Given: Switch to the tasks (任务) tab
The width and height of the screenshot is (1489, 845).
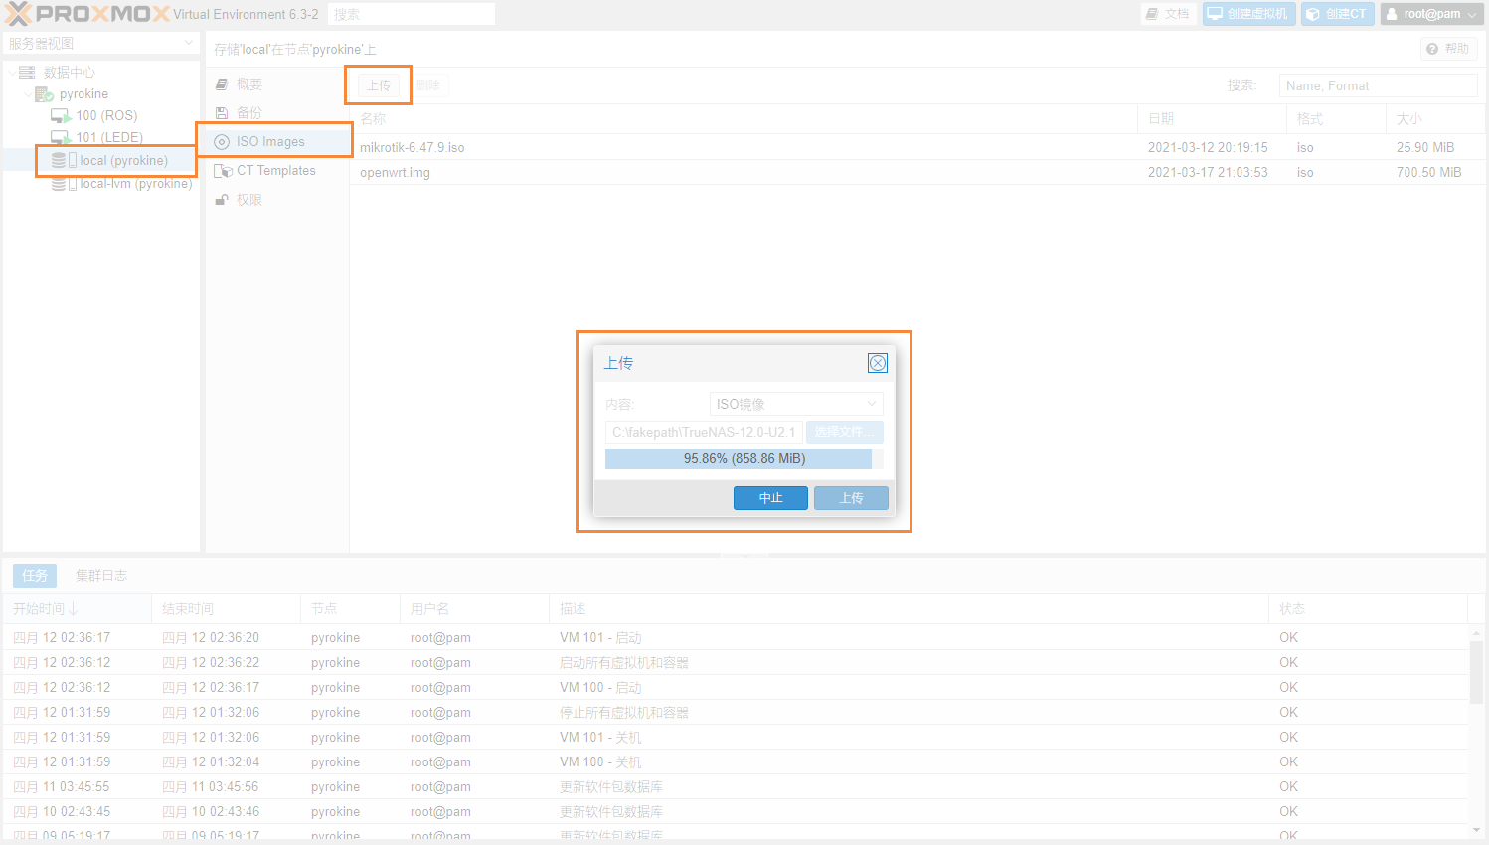Looking at the screenshot, I should (x=35, y=576).
